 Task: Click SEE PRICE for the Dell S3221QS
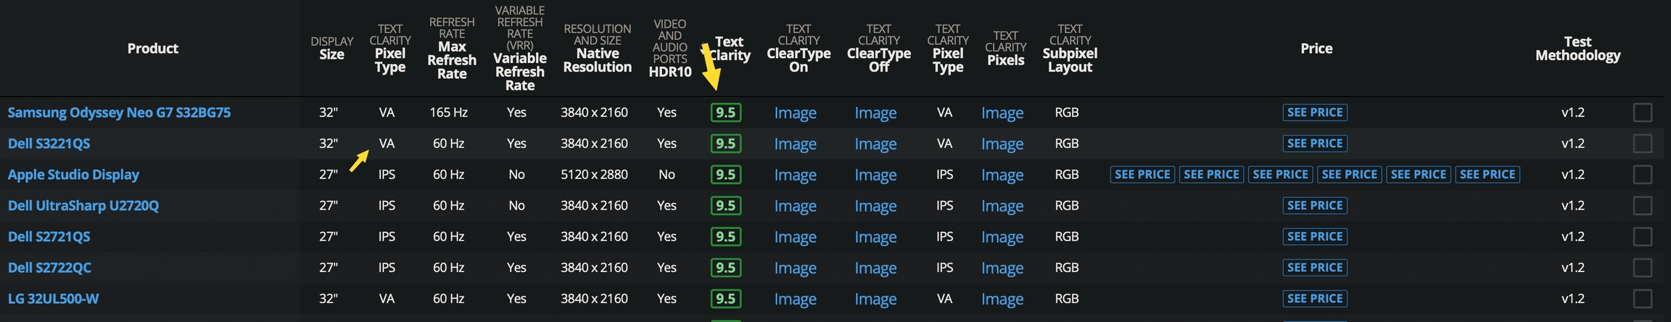(1314, 144)
